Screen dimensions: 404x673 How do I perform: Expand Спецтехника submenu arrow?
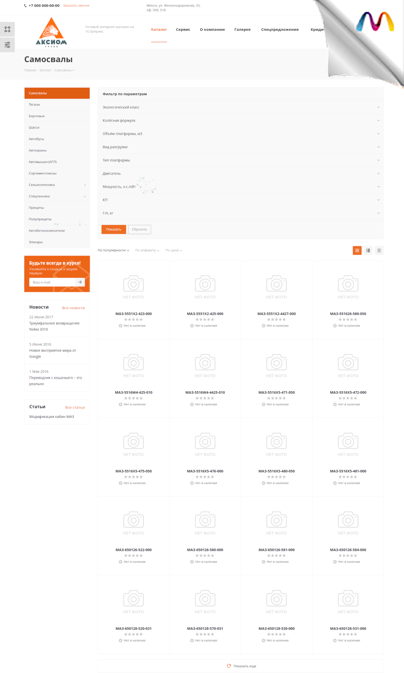tap(85, 197)
